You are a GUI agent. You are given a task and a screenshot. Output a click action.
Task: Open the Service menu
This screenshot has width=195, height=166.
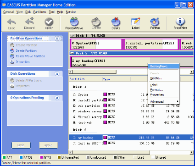point(71,12)
